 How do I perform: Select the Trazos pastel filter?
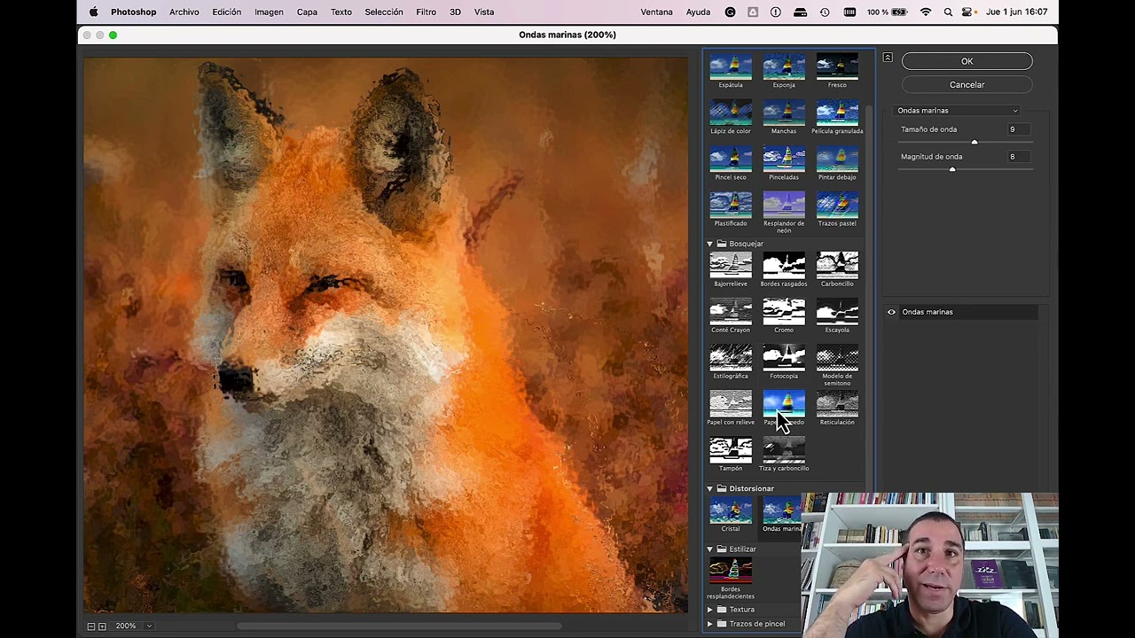click(x=837, y=206)
